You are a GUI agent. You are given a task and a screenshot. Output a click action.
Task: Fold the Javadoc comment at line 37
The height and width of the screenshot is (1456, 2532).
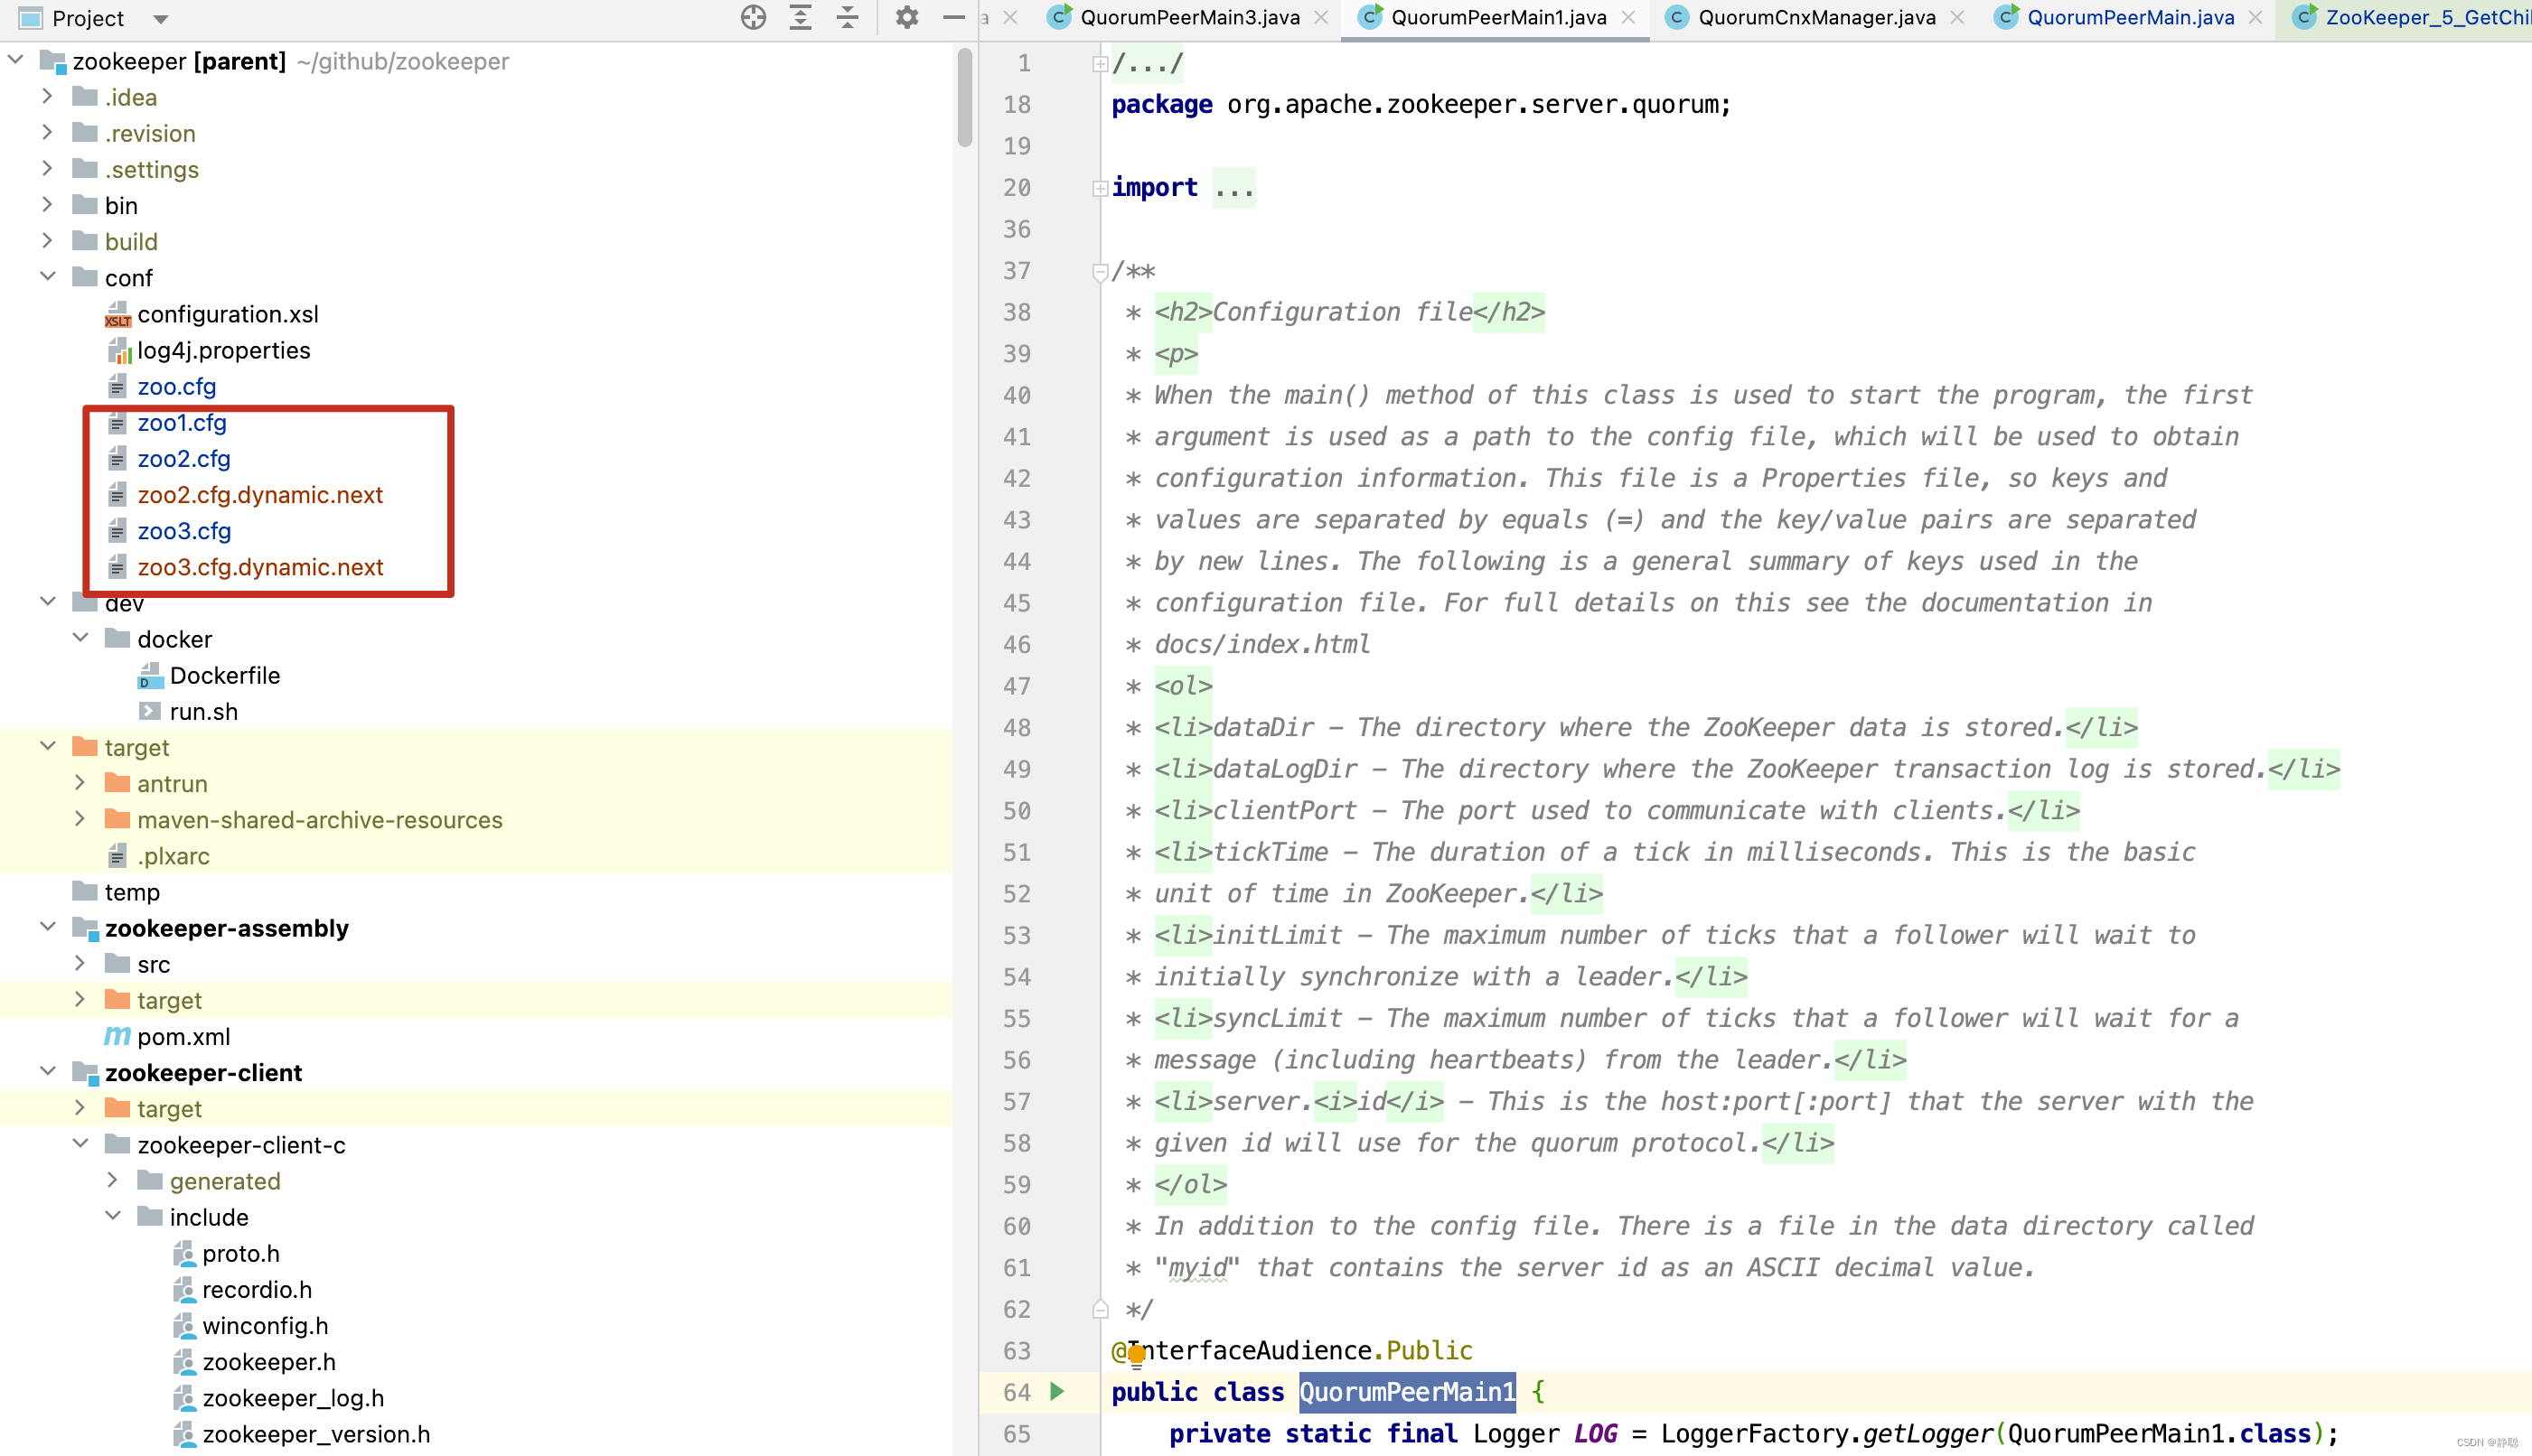(x=1100, y=271)
